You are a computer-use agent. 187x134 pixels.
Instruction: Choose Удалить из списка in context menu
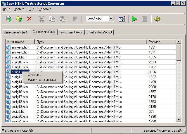[42, 80]
